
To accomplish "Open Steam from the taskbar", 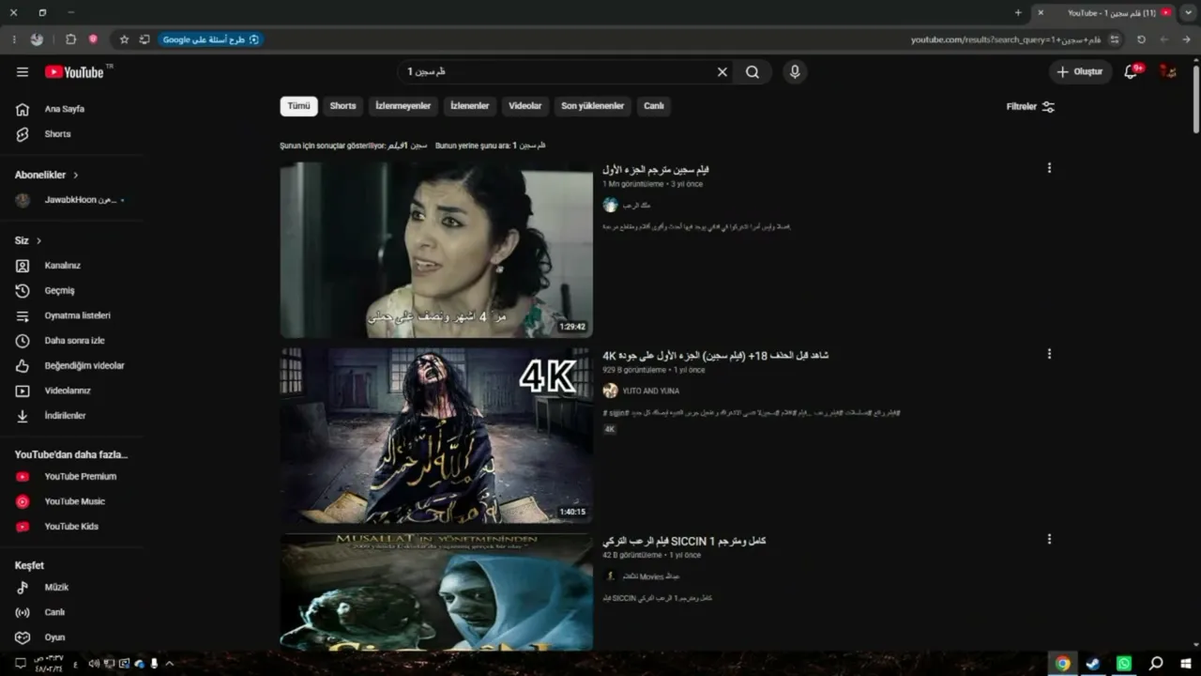I will click(x=1093, y=664).
